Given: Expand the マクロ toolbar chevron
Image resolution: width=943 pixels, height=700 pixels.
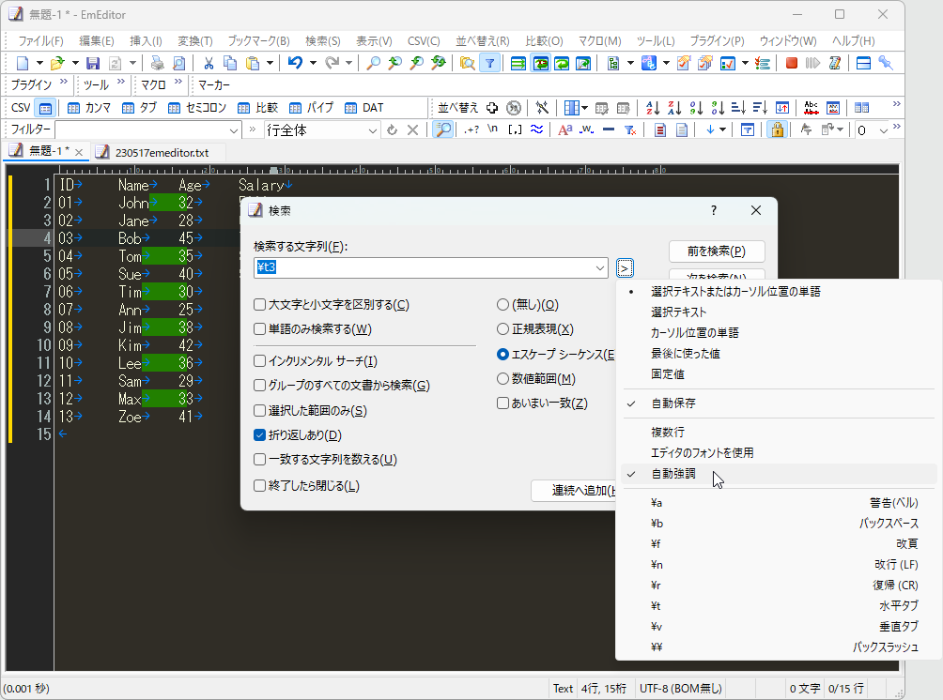Looking at the screenshot, I should (178, 82).
